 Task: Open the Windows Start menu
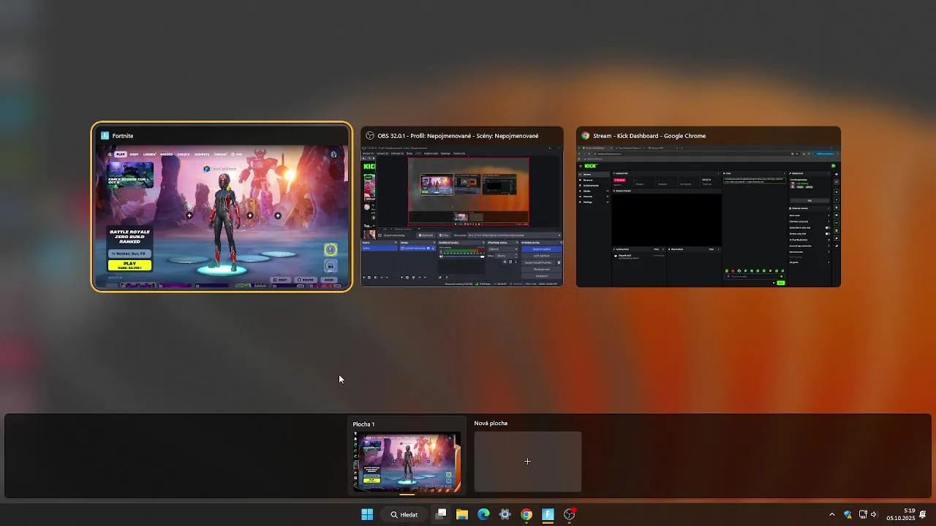click(x=367, y=514)
